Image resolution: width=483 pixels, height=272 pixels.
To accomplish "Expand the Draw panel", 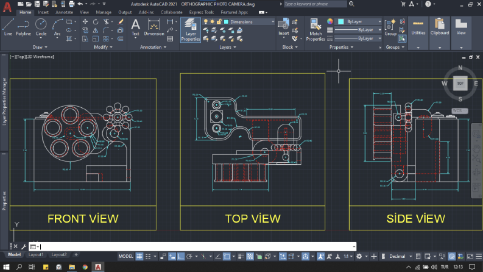I will tap(40, 47).
